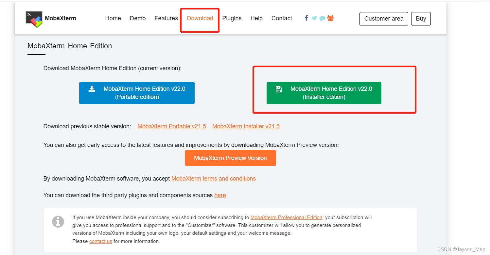Click the download icon on Portable edition button
490x255 pixels.
click(x=92, y=89)
